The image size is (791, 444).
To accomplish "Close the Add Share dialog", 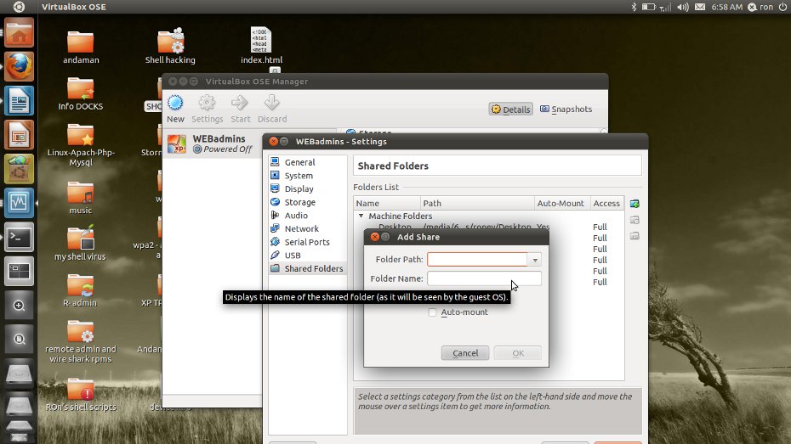I will point(374,237).
